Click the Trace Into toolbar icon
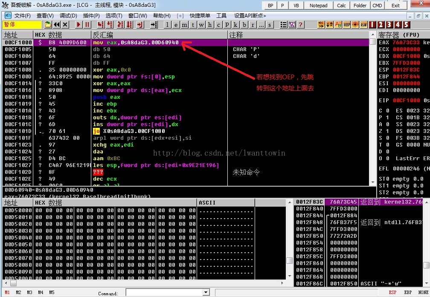Image resolution: width=430 pixels, height=297 pixels. click(120, 25)
